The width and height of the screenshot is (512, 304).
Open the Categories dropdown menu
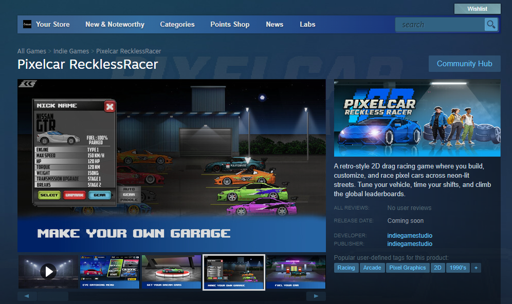coord(177,24)
